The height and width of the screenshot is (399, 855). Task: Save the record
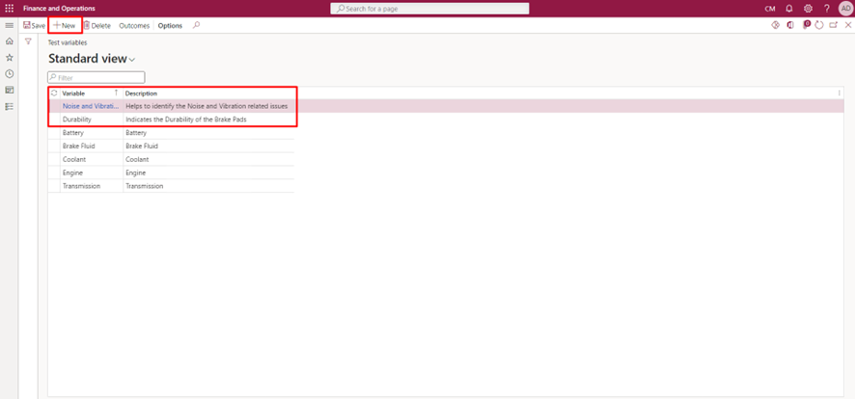pyautogui.click(x=35, y=26)
